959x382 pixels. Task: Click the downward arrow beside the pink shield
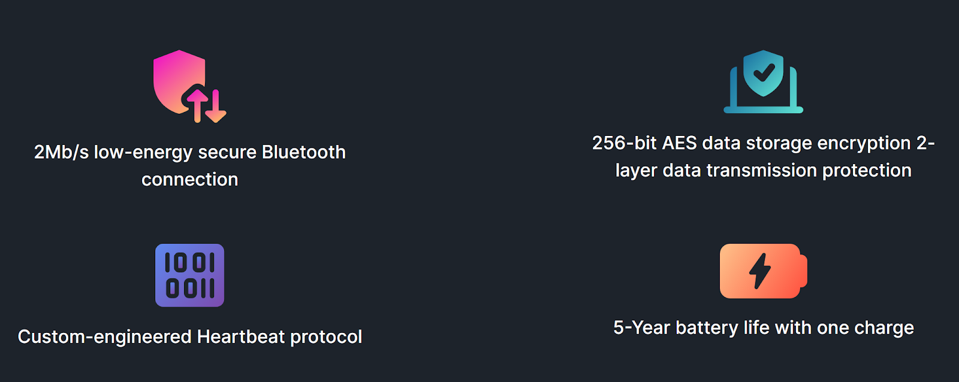point(216,106)
